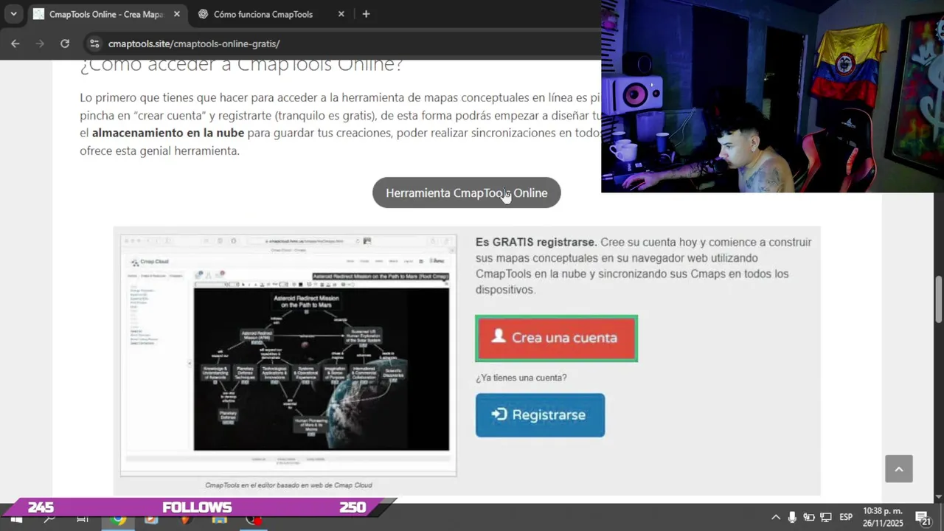The width and height of the screenshot is (944, 531).
Task: Click the microphone tray icon
Action: [792, 517]
